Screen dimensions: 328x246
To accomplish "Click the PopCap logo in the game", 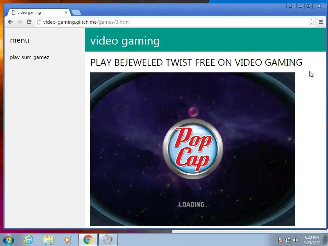I will coord(193,149).
